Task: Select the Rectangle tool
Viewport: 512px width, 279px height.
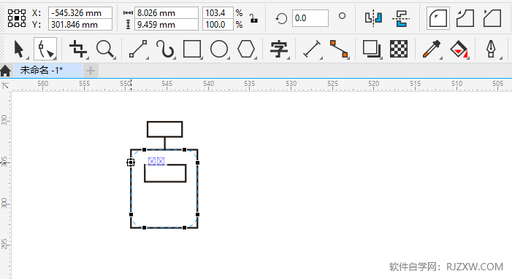Action: tap(192, 49)
